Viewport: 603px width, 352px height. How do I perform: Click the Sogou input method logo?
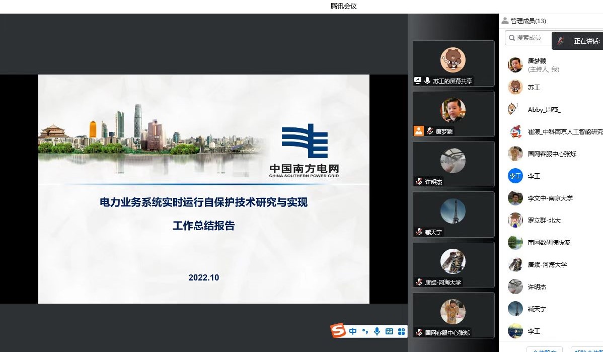click(x=338, y=331)
